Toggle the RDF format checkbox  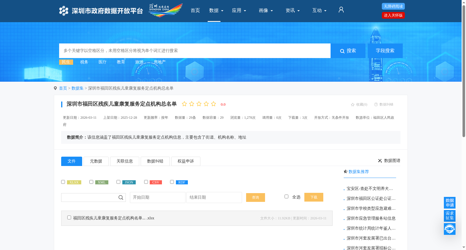point(172,182)
